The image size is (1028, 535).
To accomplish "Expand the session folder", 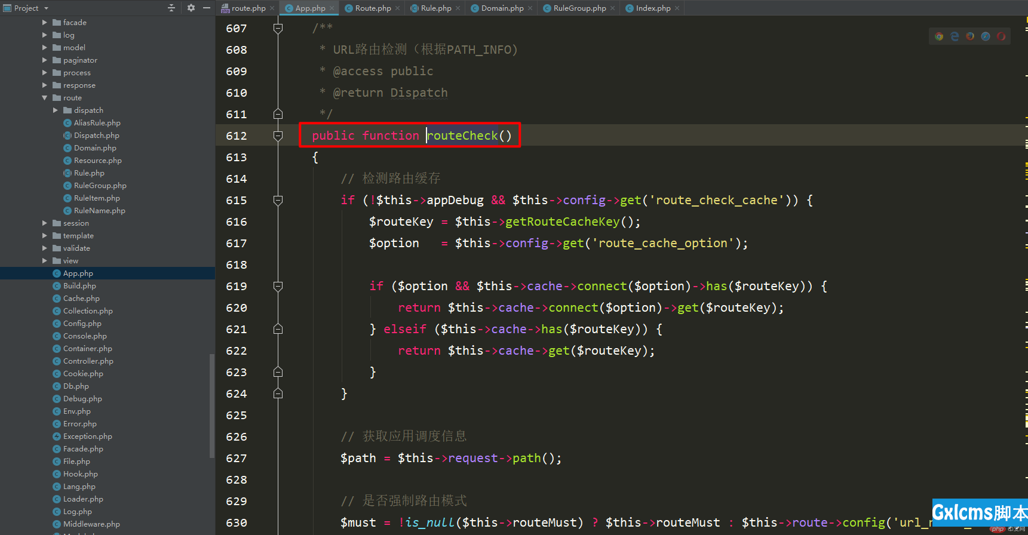I will (x=45, y=223).
